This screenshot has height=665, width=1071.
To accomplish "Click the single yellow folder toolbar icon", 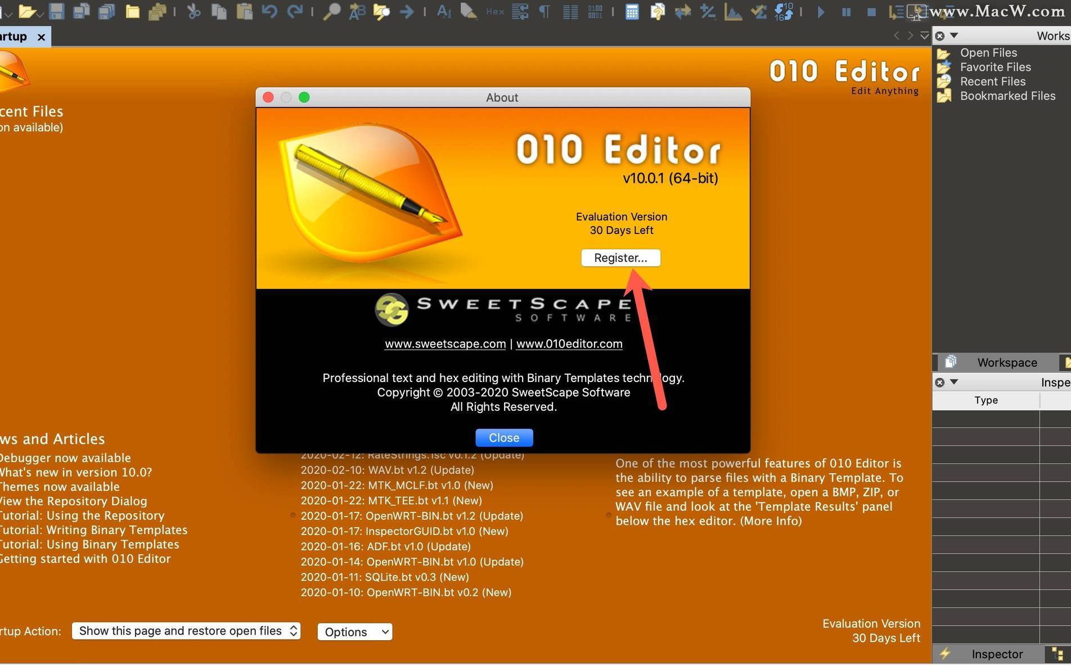I will 132,11.
